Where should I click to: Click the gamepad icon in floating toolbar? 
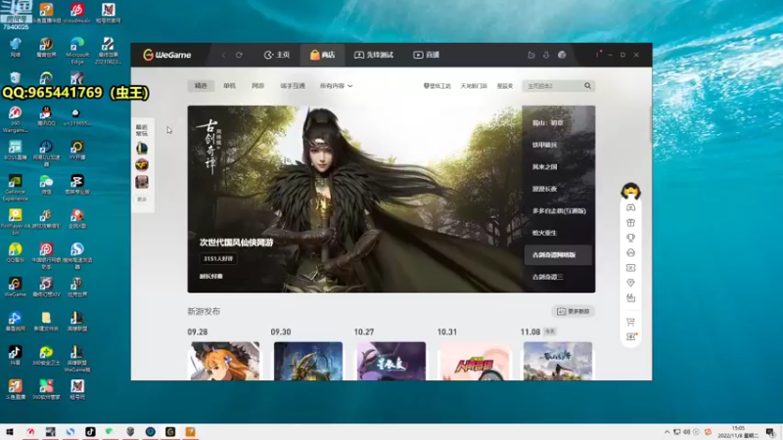[x=630, y=207]
